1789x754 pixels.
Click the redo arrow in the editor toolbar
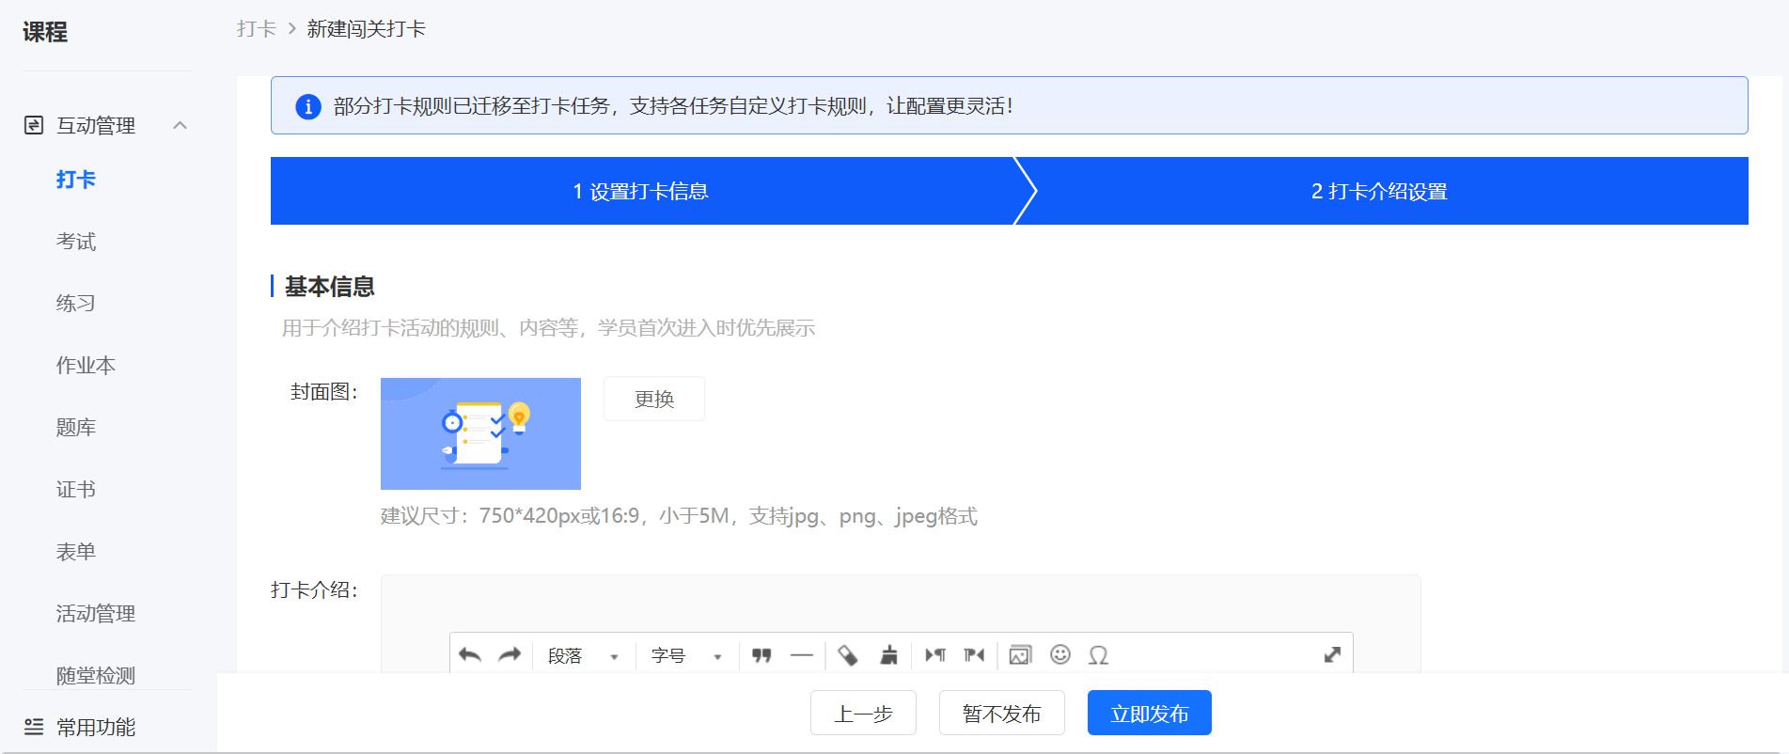point(510,655)
